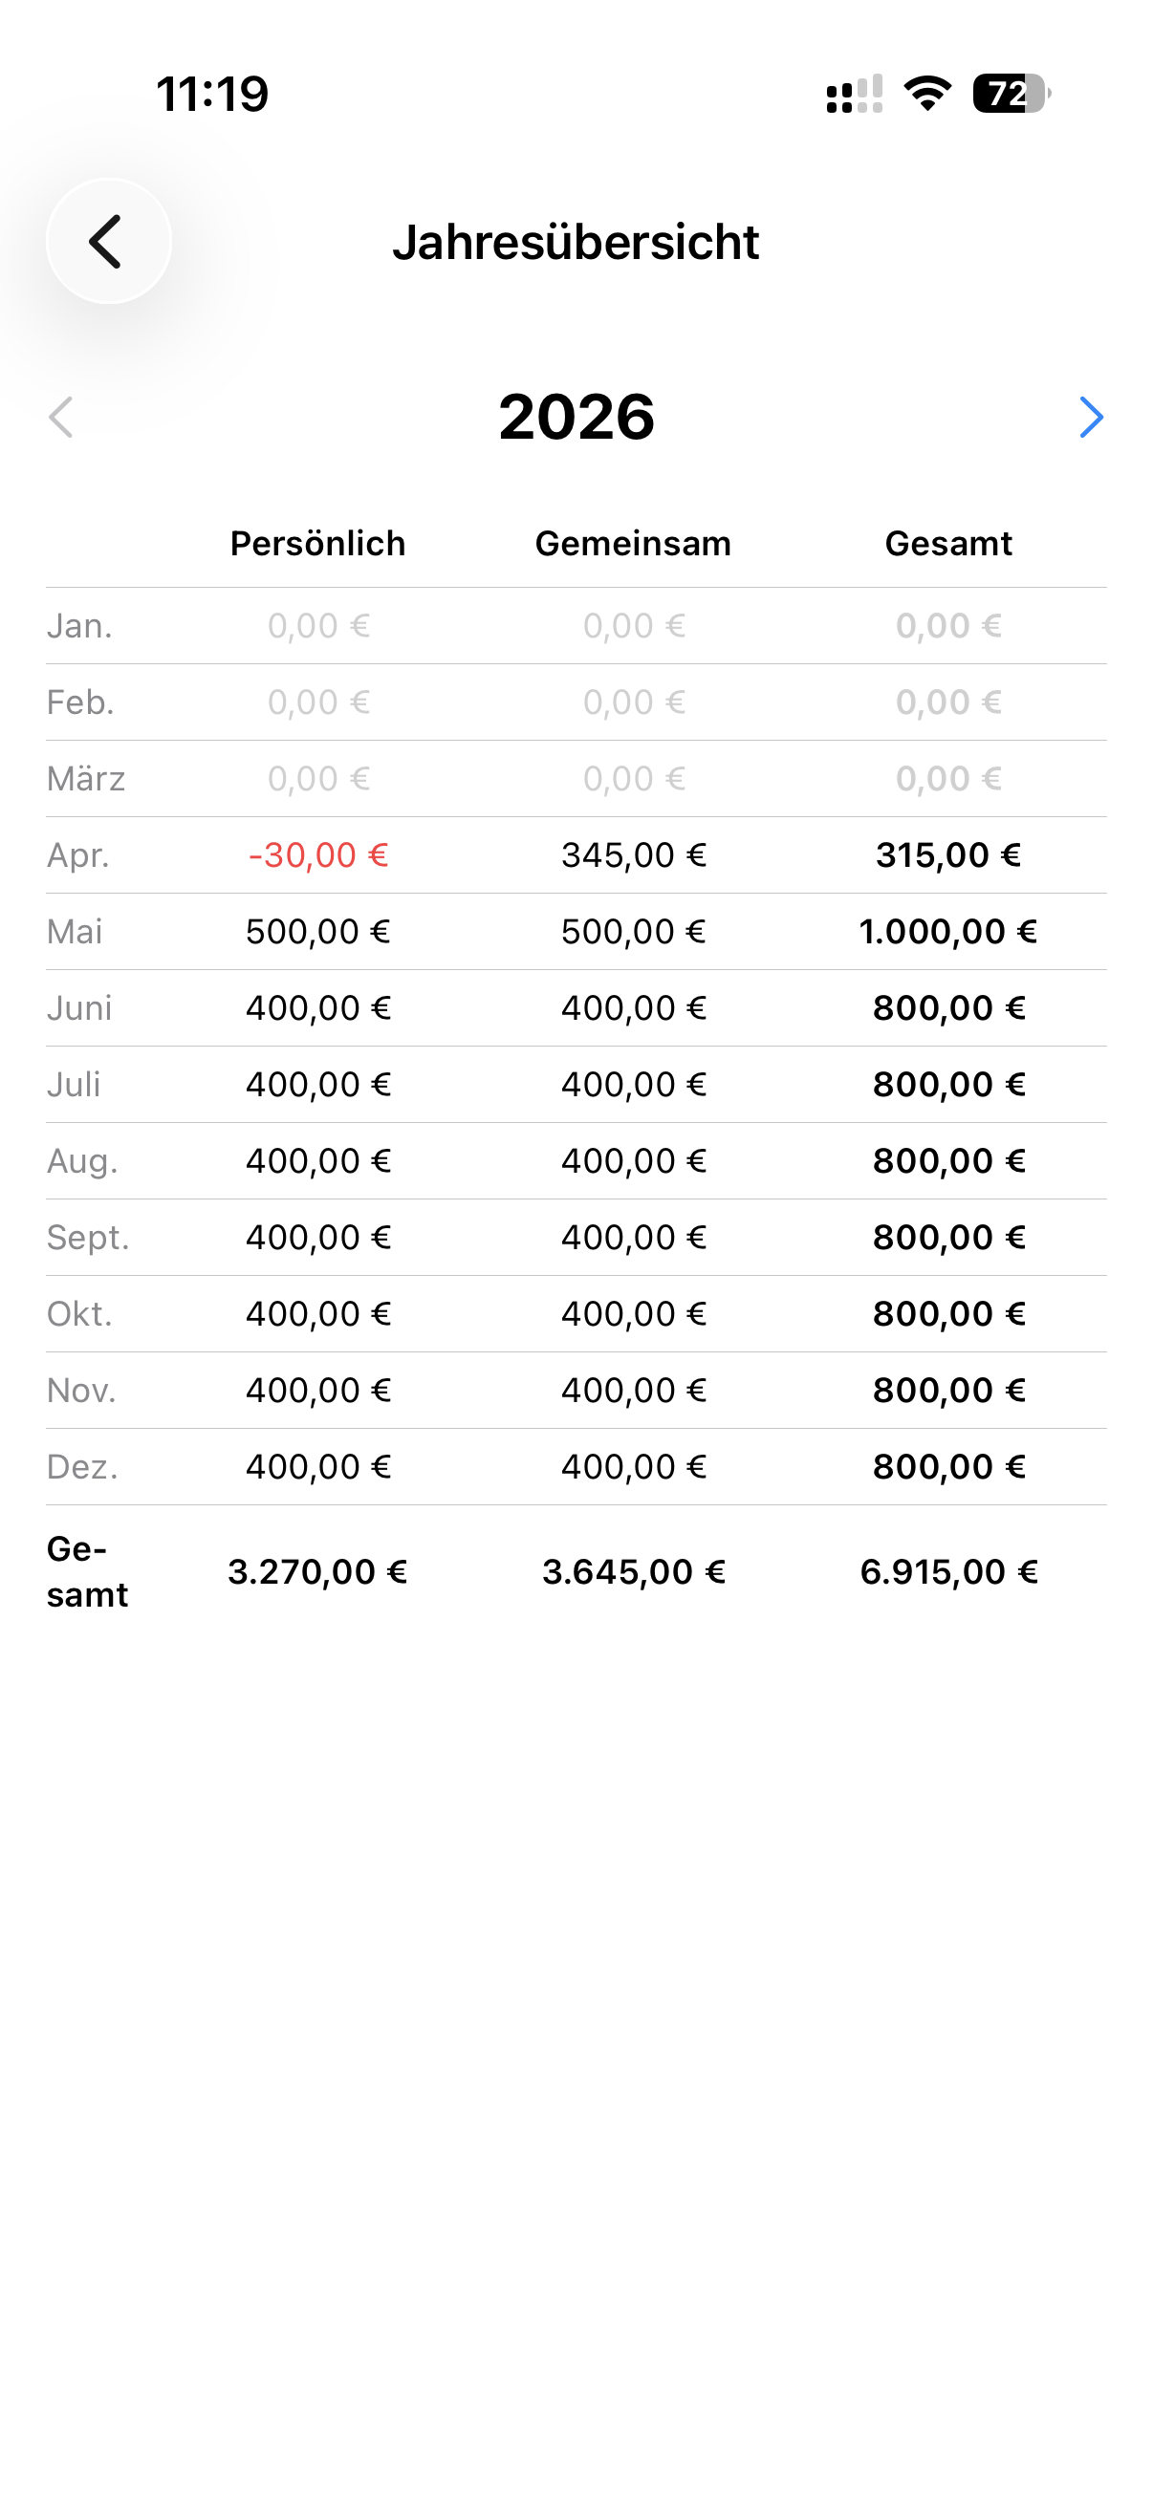
Task: Tap the Wi-Fi status icon
Action: click(927, 95)
